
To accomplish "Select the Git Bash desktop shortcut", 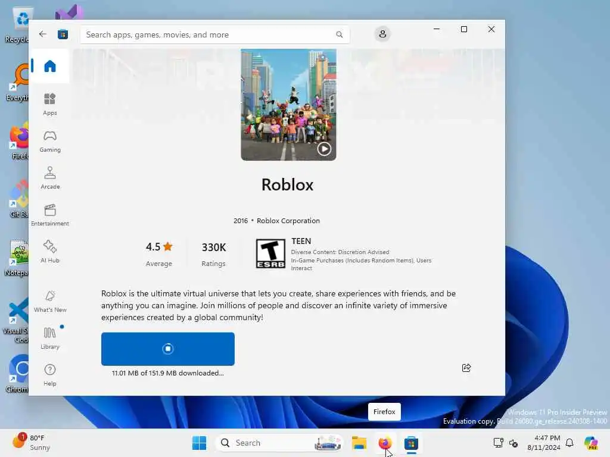I will [x=18, y=199].
